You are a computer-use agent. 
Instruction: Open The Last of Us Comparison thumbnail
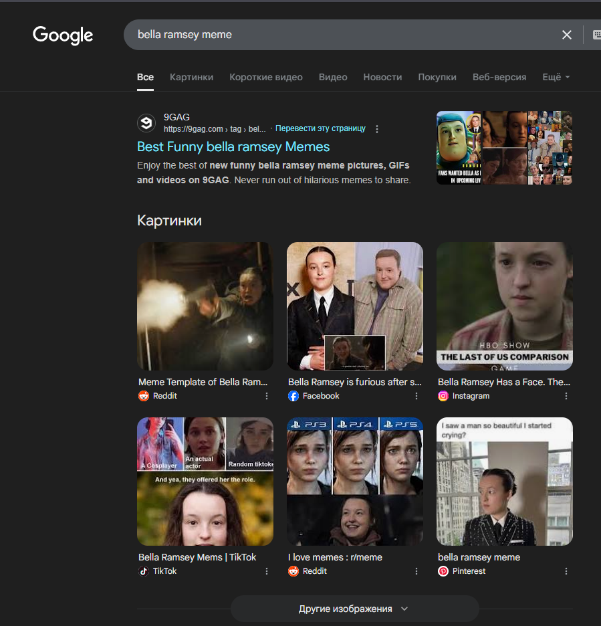point(505,306)
